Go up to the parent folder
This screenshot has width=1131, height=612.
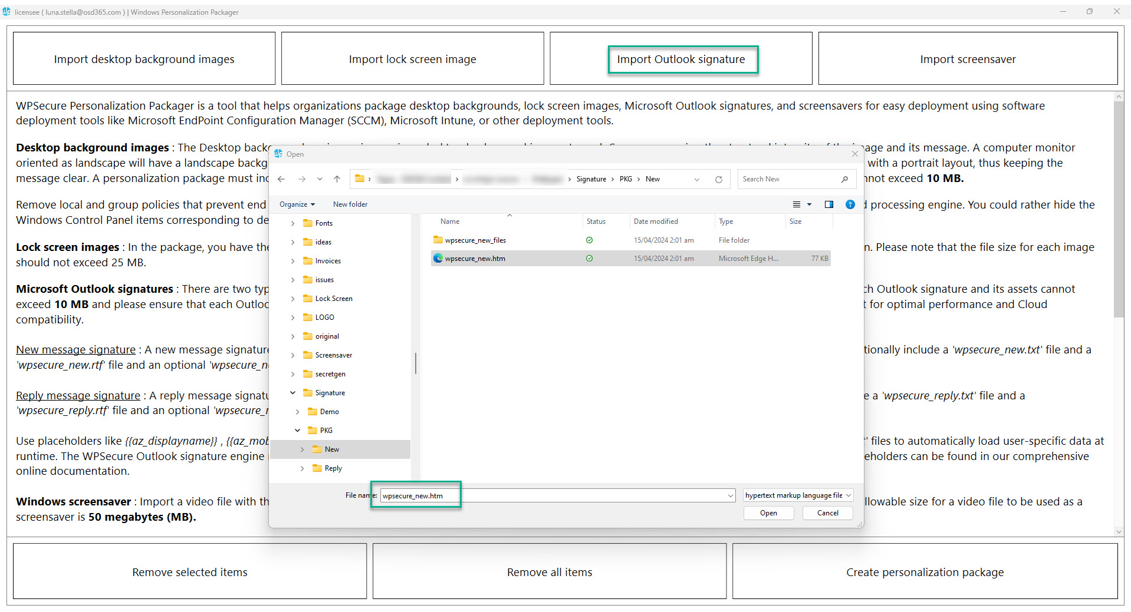coord(337,179)
